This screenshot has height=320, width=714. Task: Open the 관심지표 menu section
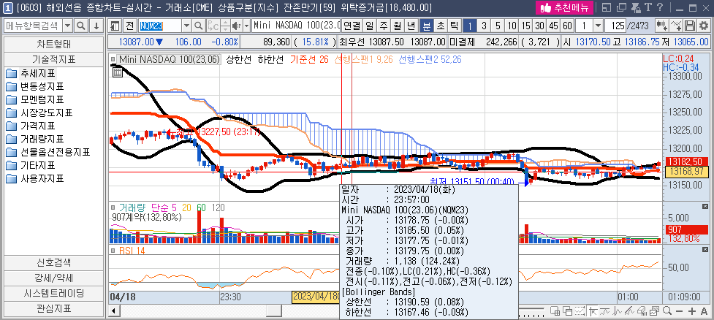[x=54, y=308]
